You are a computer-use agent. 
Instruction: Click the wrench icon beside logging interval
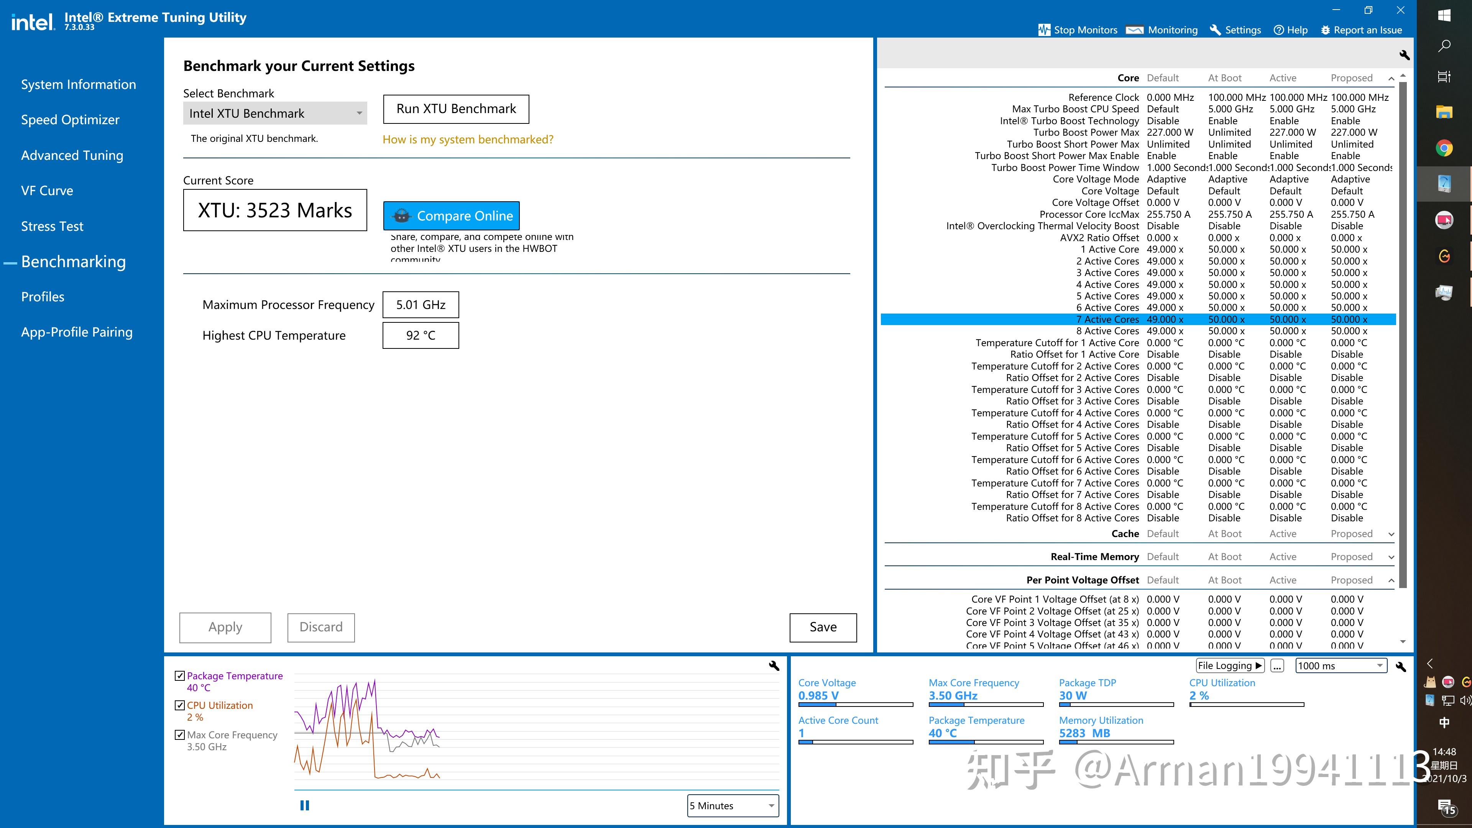[x=1401, y=666]
